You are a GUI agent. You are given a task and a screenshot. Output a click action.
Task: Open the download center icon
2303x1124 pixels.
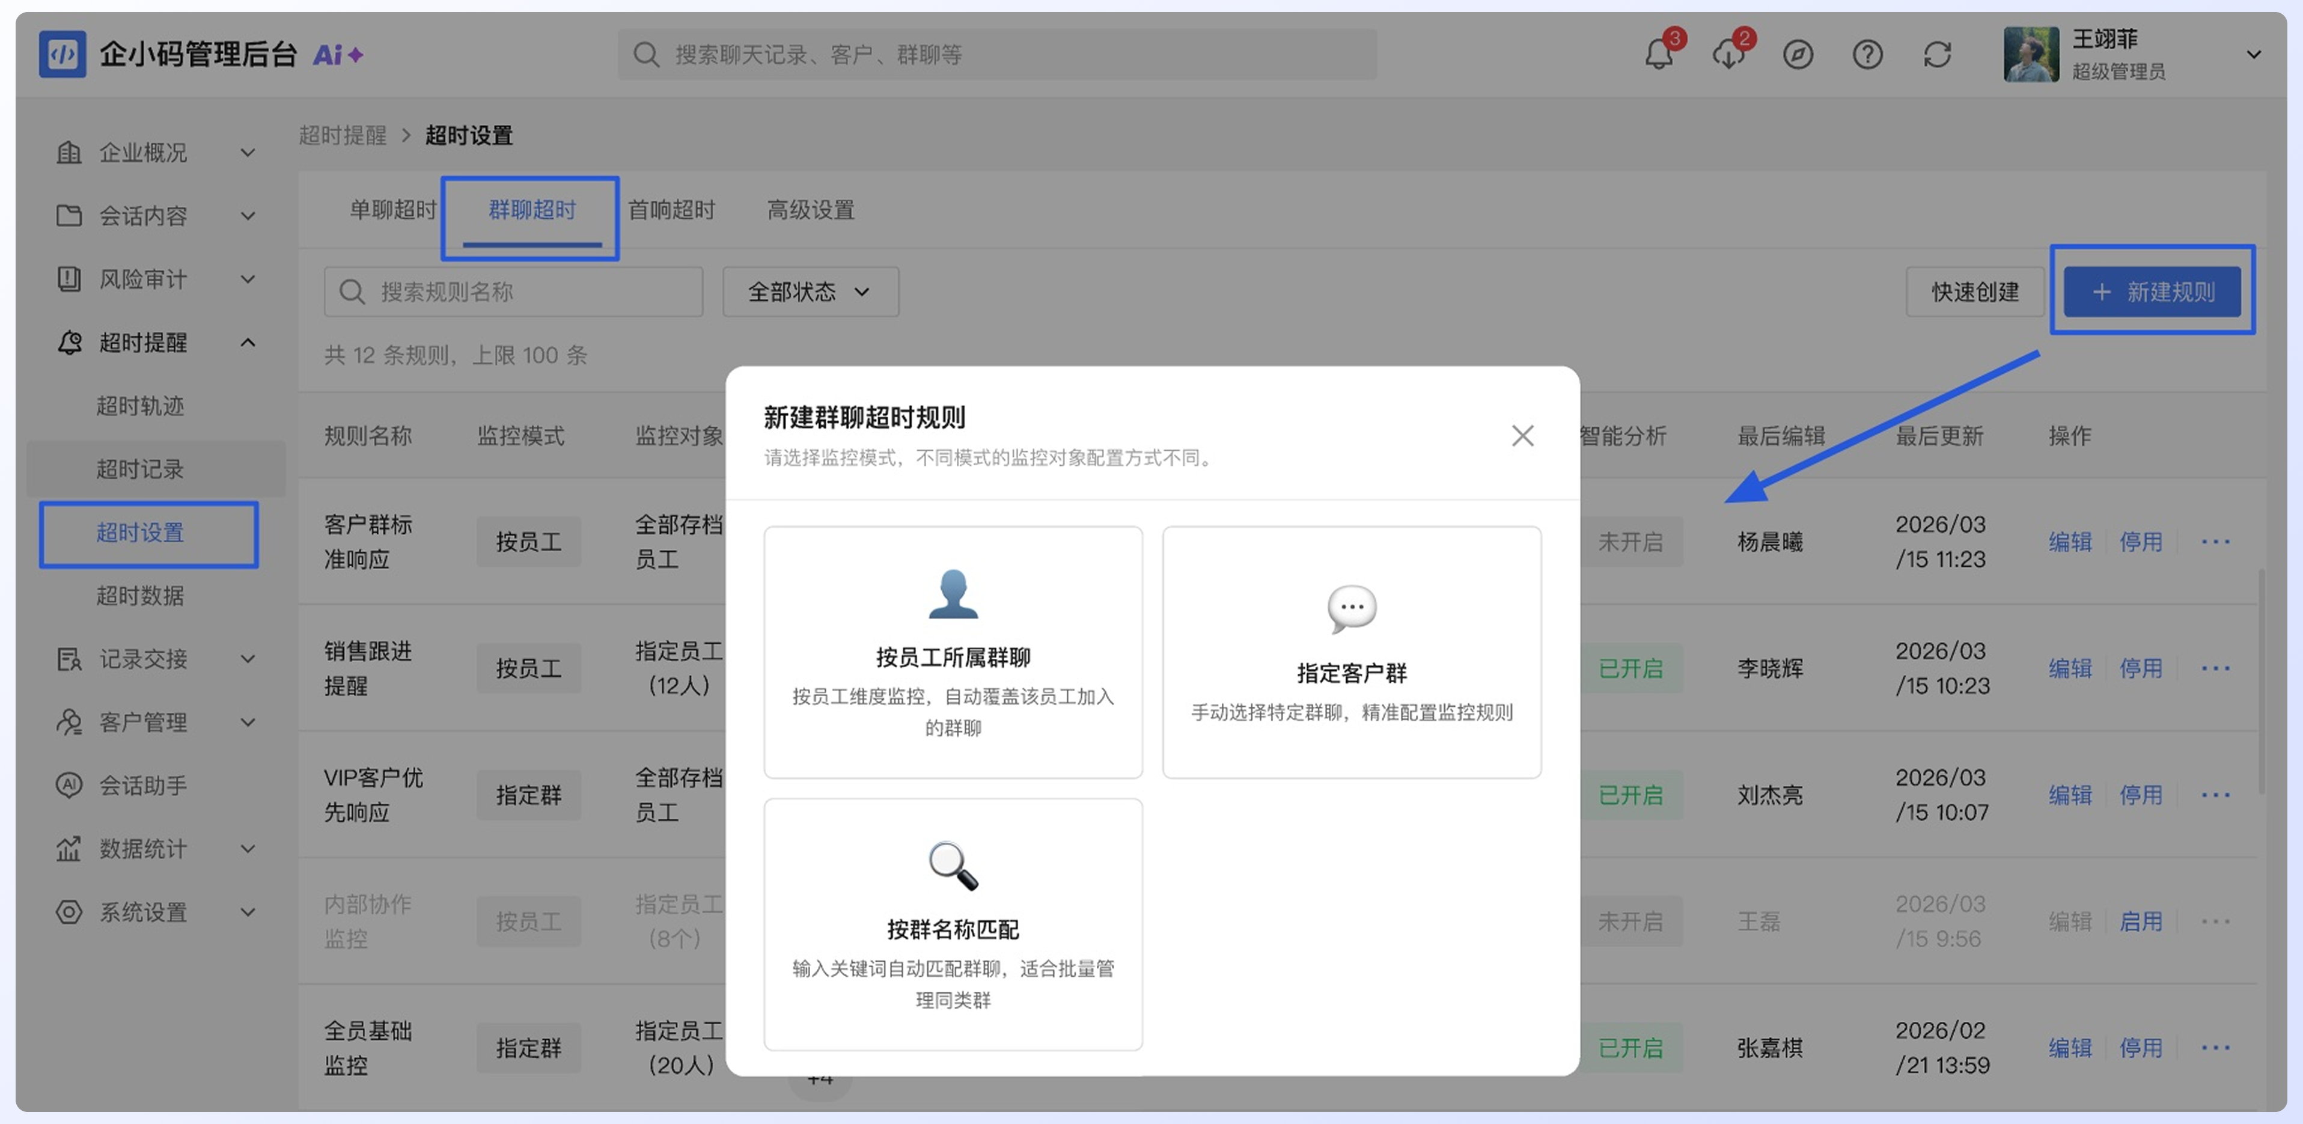click(x=1728, y=55)
